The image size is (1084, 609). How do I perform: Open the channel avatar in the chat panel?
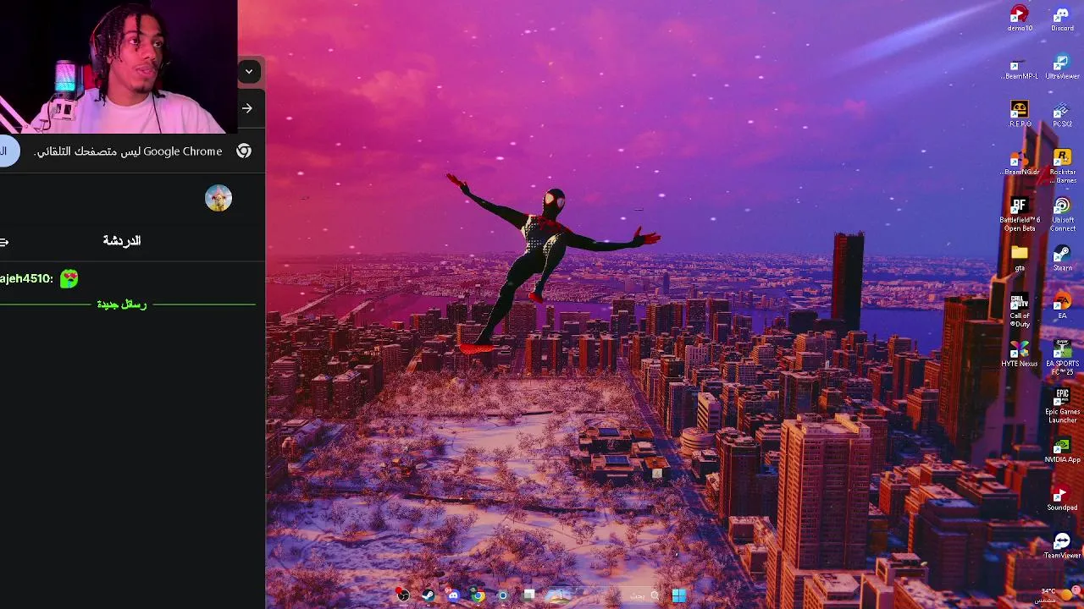point(218,198)
